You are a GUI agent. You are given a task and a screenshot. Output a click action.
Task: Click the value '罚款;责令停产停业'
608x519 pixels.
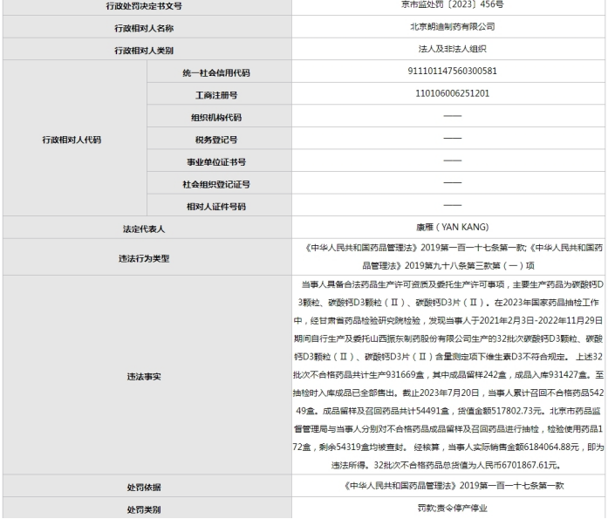tap(452, 509)
